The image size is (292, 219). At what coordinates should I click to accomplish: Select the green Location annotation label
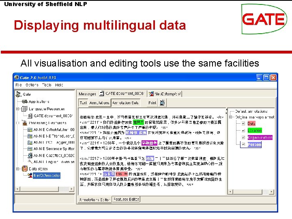255,131
